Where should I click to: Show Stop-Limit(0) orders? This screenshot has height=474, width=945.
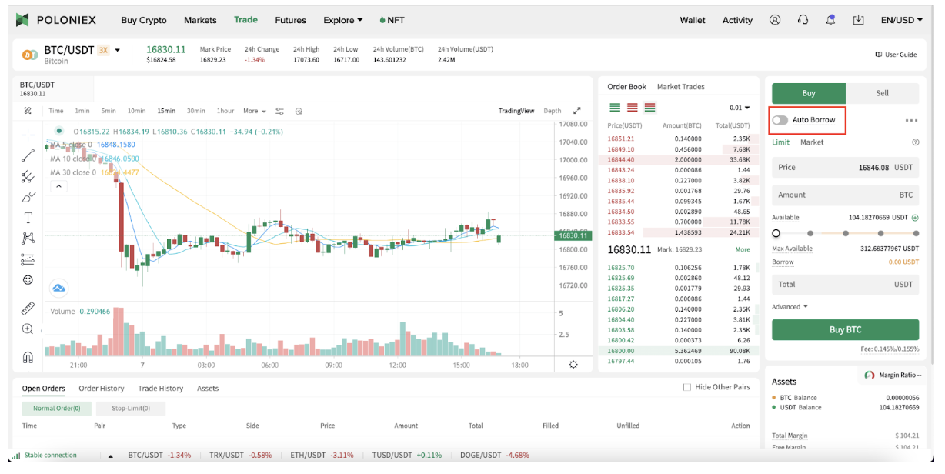(131, 409)
